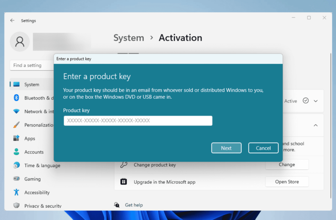336x220 pixels.
Task: Click the Active checkmark circle icon
Action: [306, 101]
